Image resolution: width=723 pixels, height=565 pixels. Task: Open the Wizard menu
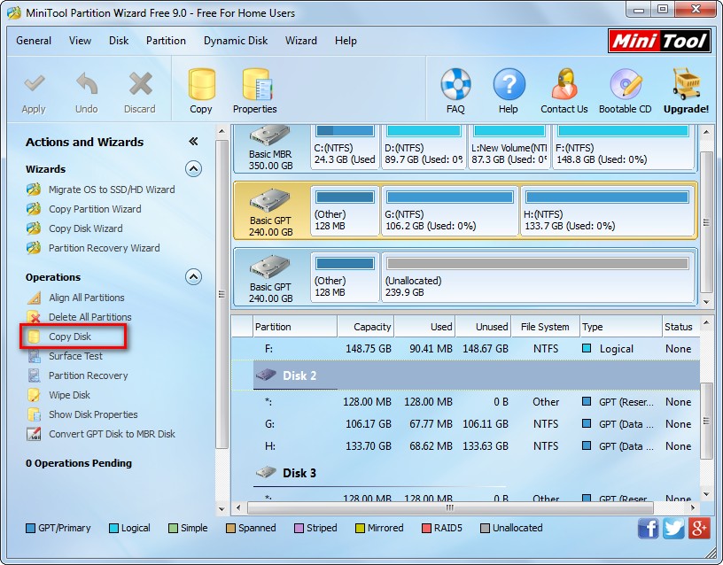coord(301,41)
